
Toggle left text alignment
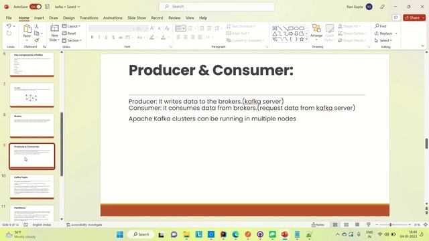(x=179, y=37)
